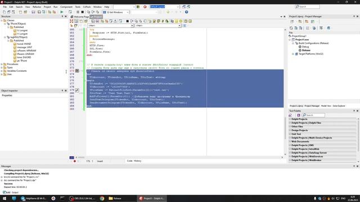Viewport: 360px width, 202px height.
Task: Click the red stop icon near layout box
Action: (x=145, y=7)
